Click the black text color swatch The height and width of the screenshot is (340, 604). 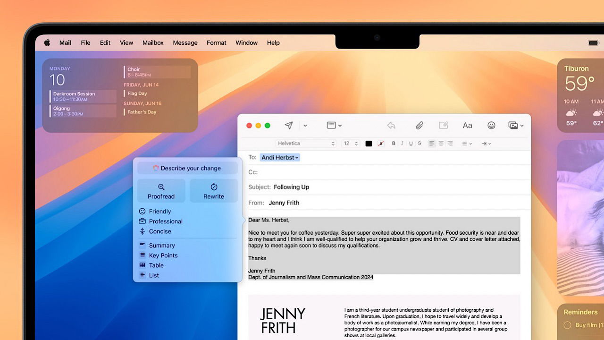coord(369,144)
